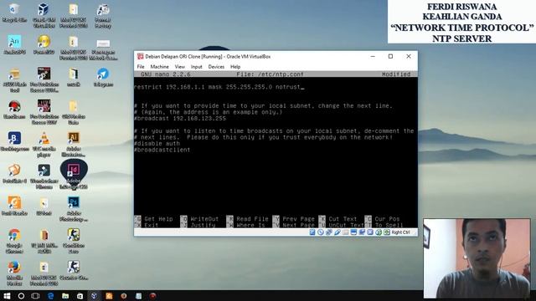
Task: Open the Adobe Illustrator desktop shortcut
Action: tap(74, 145)
